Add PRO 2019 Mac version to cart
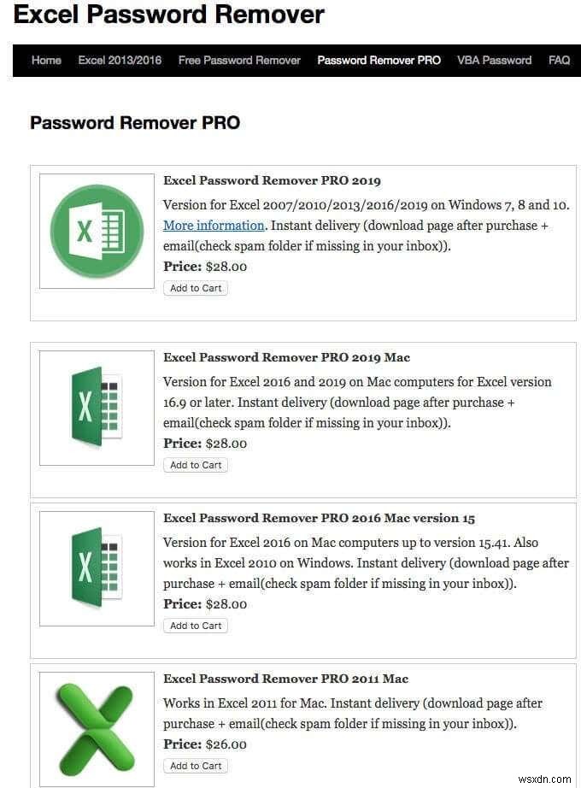This screenshot has width=581, height=788. [196, 465]
